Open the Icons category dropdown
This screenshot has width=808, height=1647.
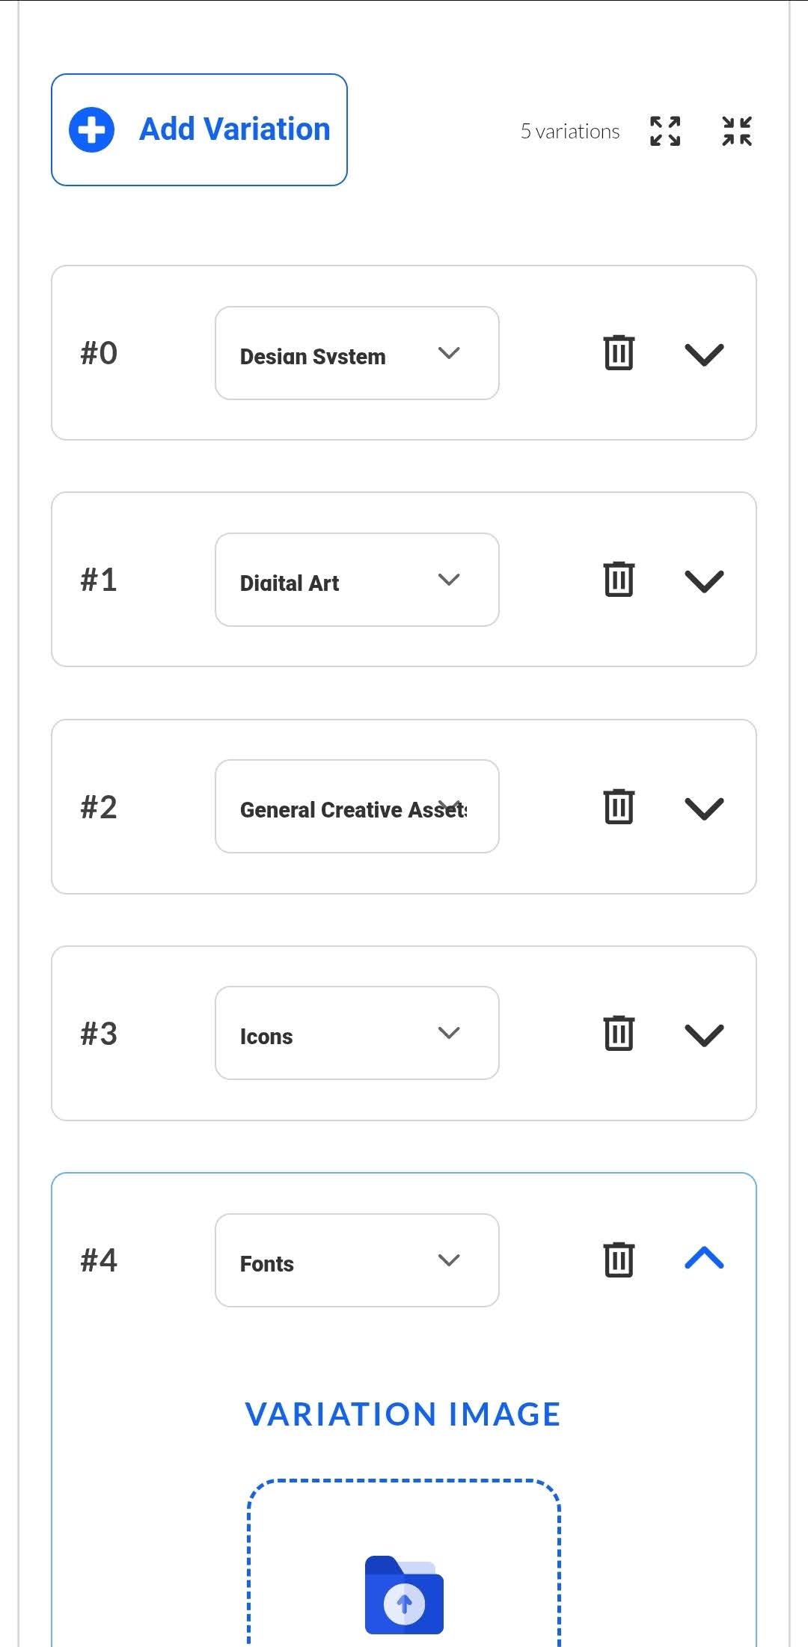[357, 1033]
